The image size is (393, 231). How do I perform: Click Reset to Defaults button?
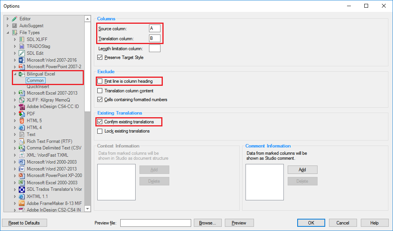click(24, 223)
